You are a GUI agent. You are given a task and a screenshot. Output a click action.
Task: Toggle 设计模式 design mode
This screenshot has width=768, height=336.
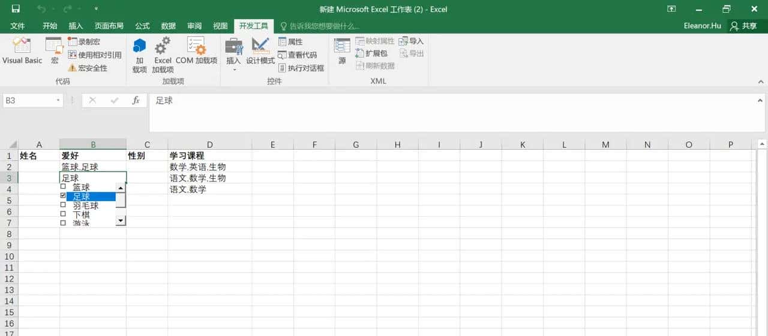(x=260, y=51)
